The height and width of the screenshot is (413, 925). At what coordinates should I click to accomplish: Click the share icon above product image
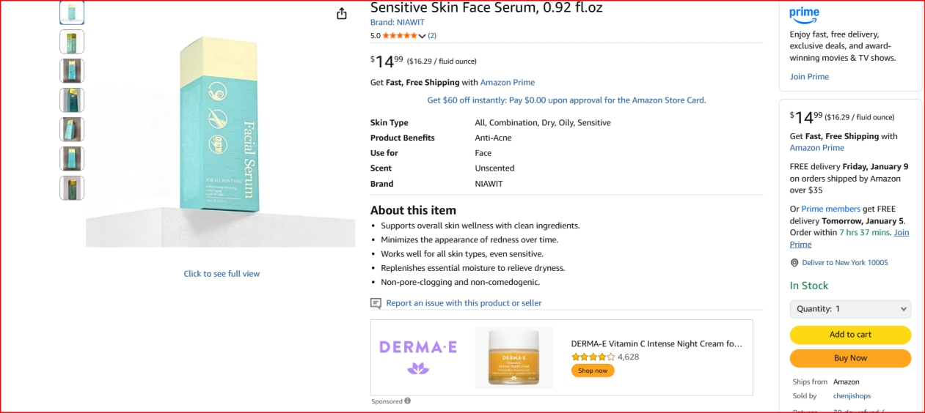(341, 14)
